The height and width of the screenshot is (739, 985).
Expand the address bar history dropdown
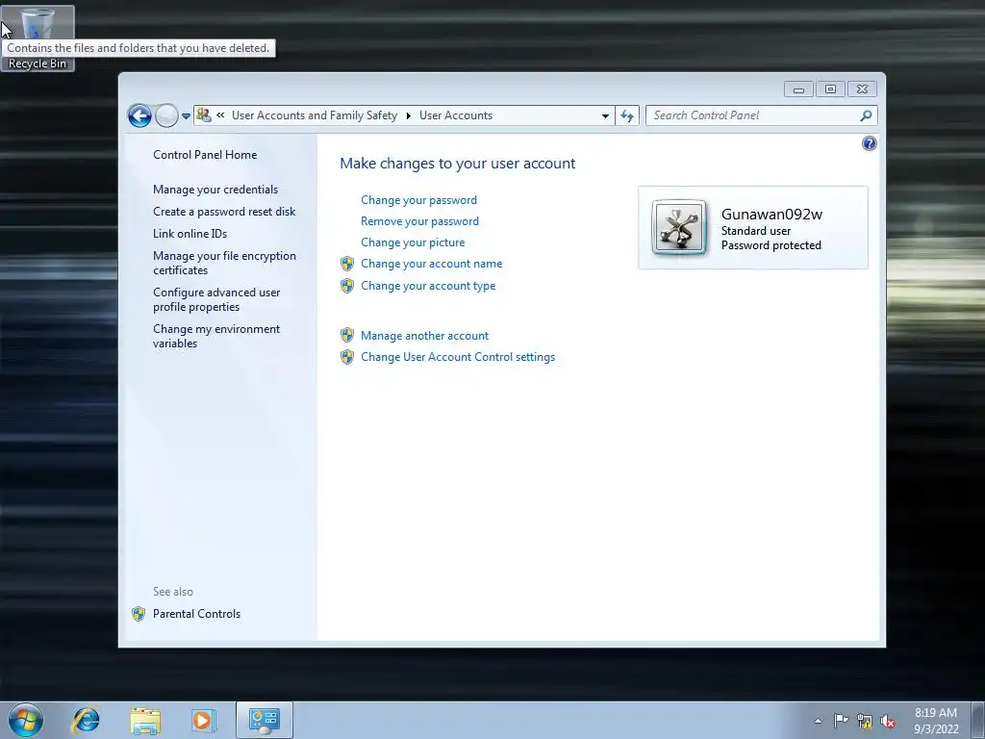[605, 115]
